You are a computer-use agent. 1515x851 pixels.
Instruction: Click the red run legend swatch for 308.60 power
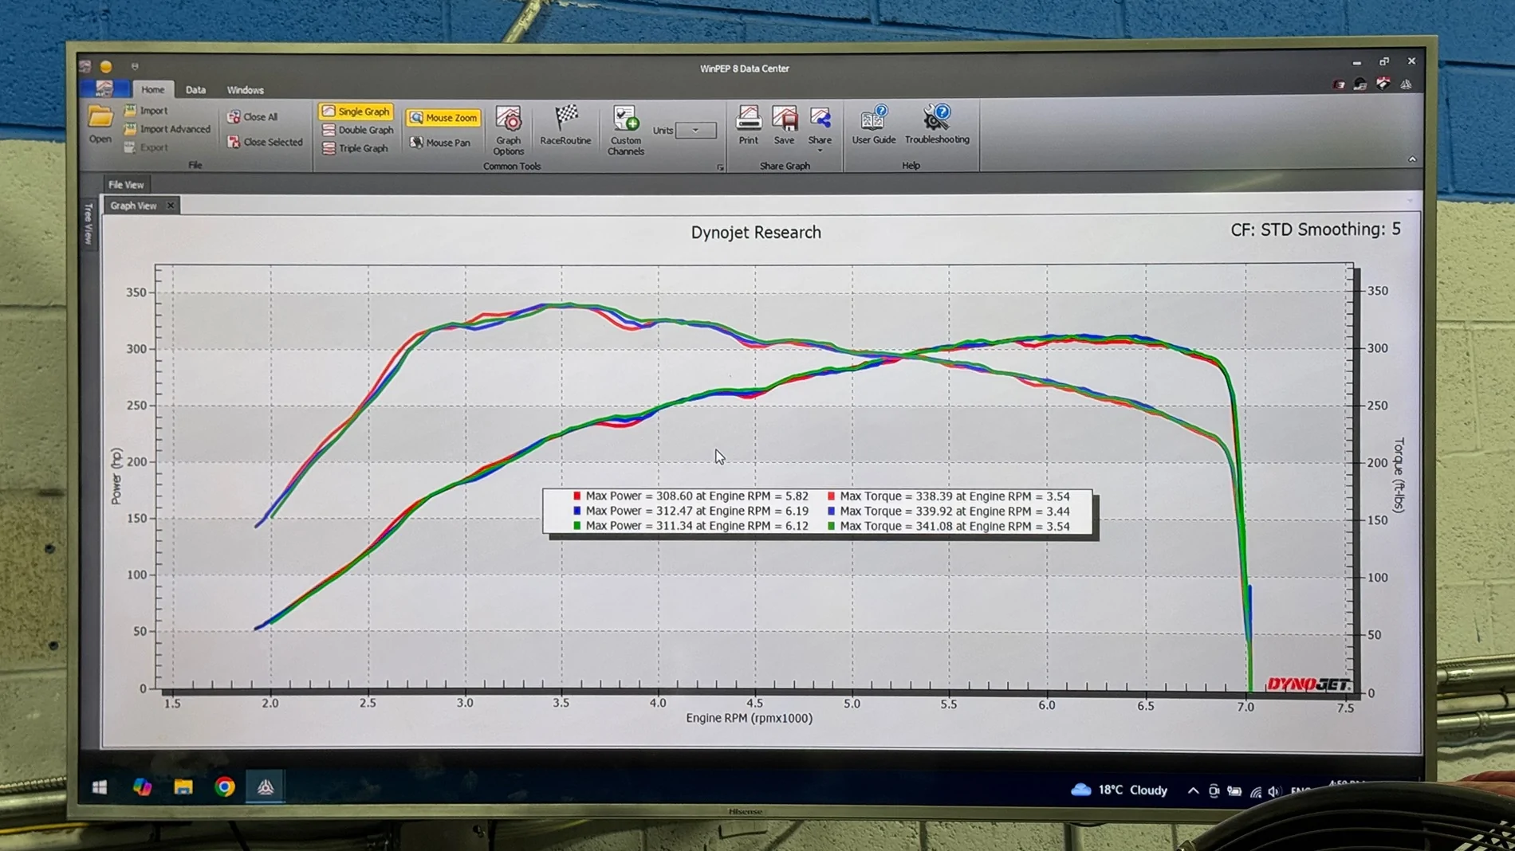(x=576, y=496)
